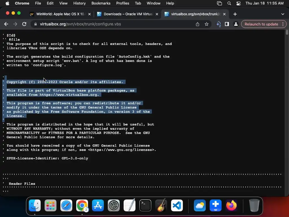This screenshot has height=217, width=289.
Task: Click the lock site info icon
Action: [36, 24]
